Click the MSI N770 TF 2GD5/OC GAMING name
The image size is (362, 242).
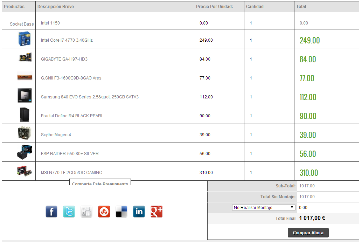click(x=71, y=173)
